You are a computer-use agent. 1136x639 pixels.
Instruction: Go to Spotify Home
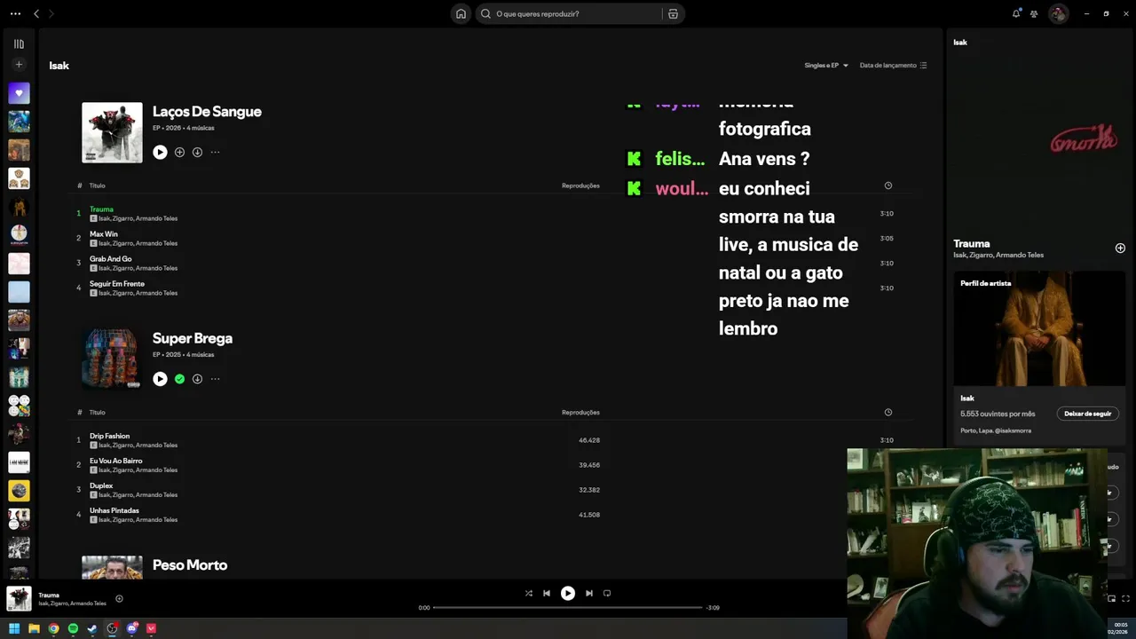[461, 13]
